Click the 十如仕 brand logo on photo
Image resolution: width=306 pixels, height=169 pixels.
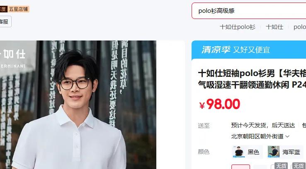pos(14,54)
